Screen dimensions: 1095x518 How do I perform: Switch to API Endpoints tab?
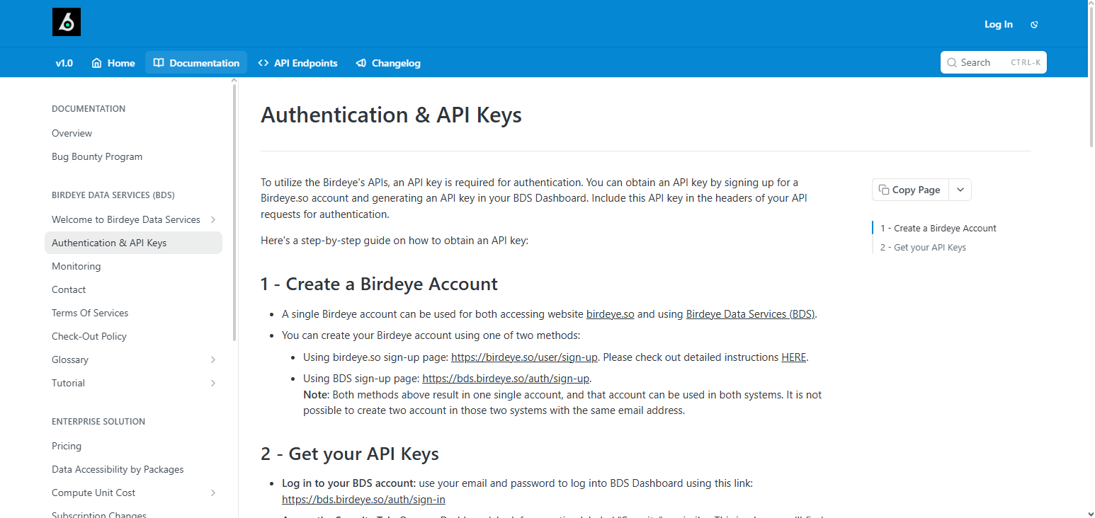(298, 63)
